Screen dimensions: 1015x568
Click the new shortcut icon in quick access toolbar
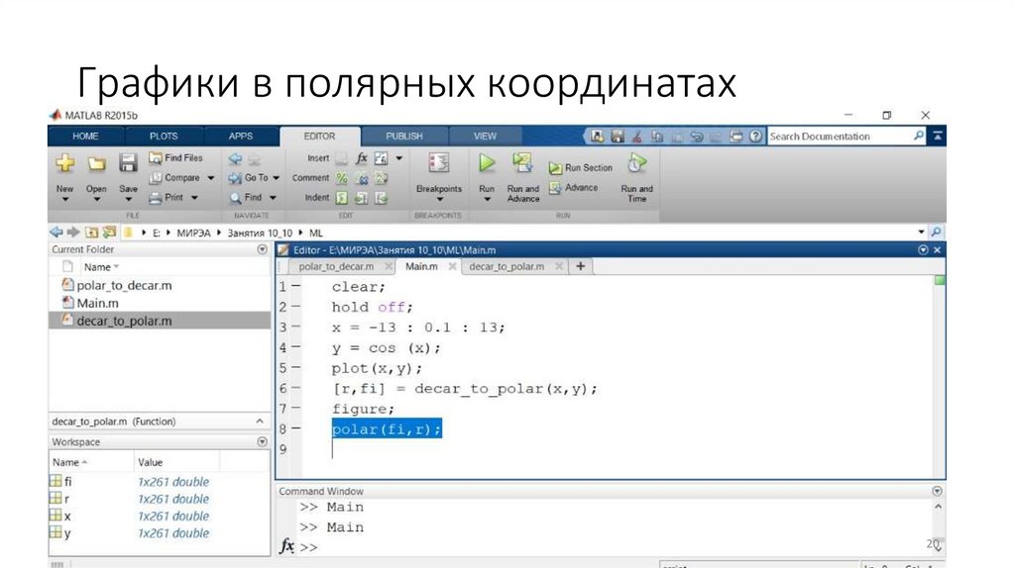598,137
